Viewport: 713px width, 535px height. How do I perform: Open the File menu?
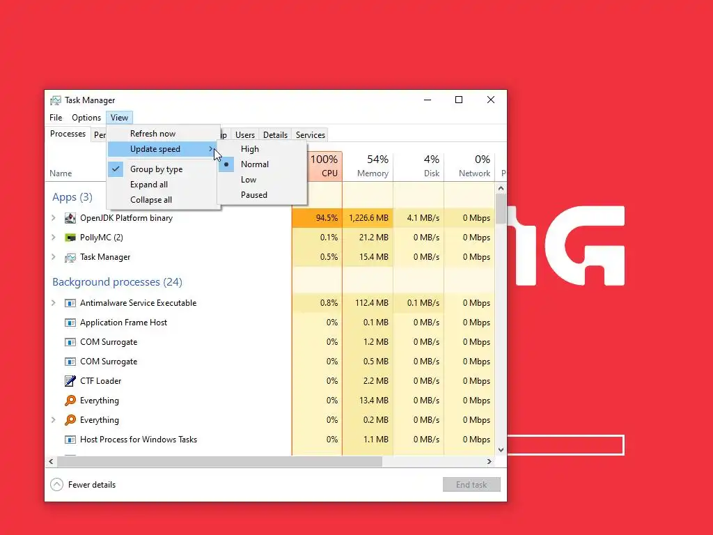coord(56,117)
